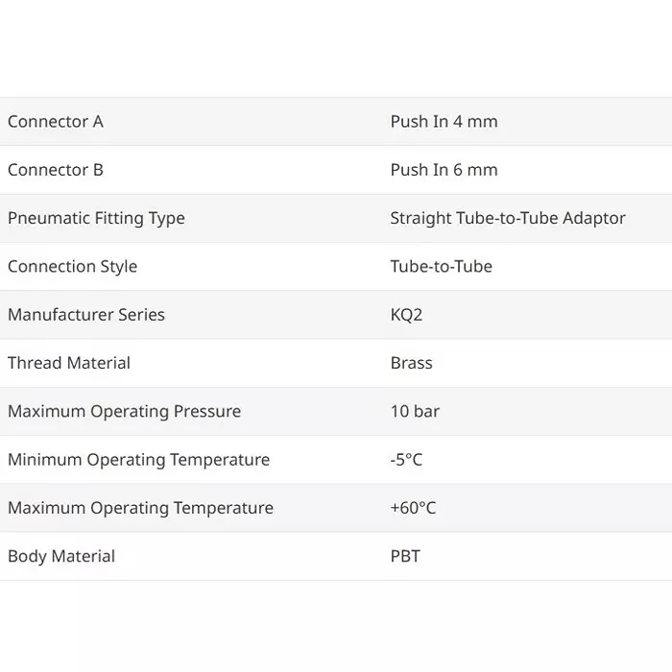
Task: Click the "Connector B" attribute label
Action: pyautogui.click(x=56, y=170)
